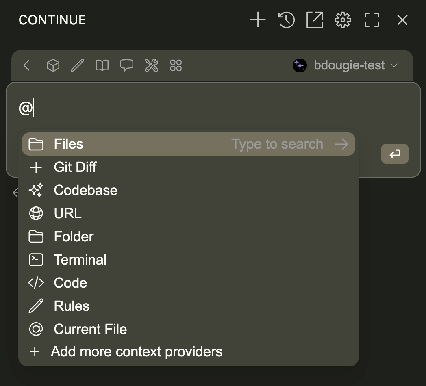426x386 pixels.
Task: Select Current File context option
Action: pyautogui.click(x=90, y=329)
